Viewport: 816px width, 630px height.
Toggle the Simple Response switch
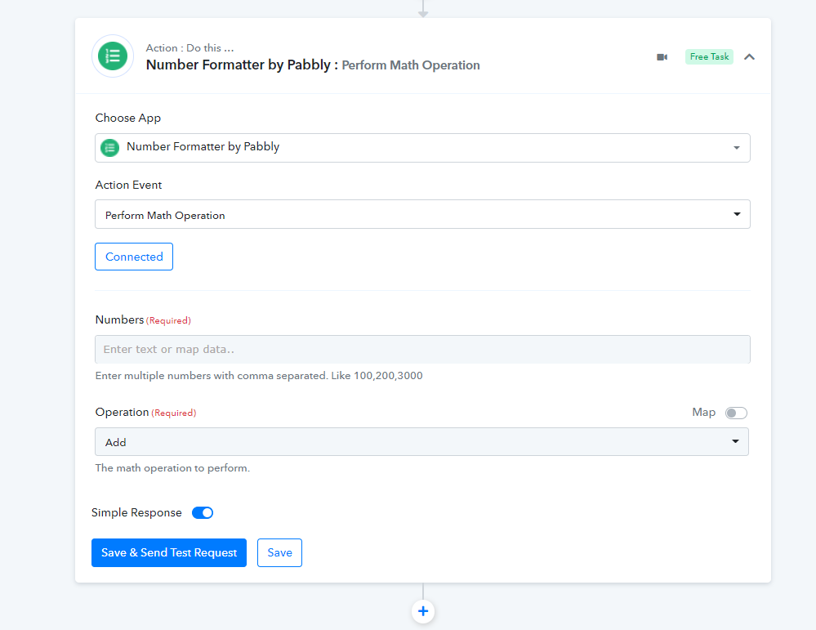(x=203, y=513)
